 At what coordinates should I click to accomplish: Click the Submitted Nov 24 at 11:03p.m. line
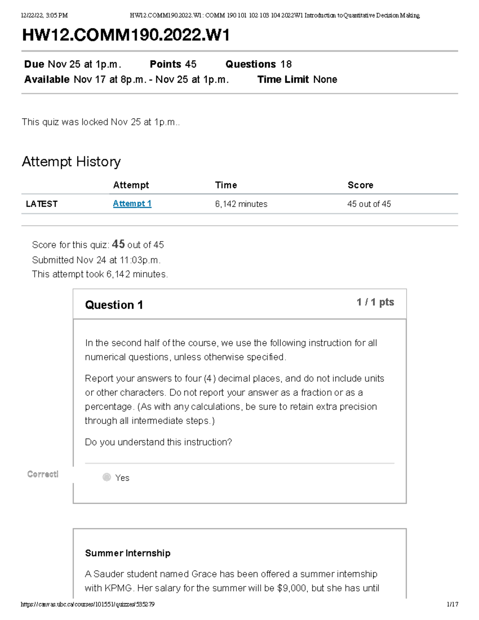tap(96, 260)
